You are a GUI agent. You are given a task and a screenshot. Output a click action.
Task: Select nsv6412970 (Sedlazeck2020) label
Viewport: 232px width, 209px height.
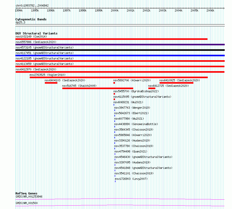point(36,69)
